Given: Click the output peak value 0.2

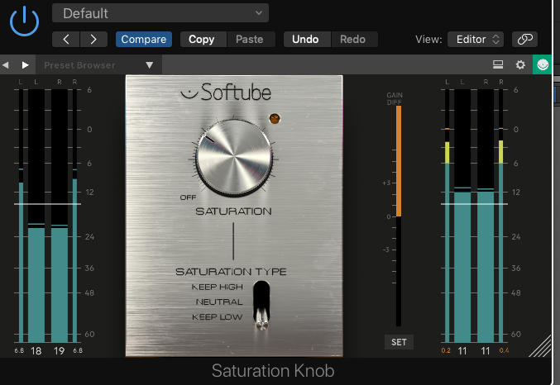Looking at the screenshot, I should pyautogui.click(x=446, y=350).
